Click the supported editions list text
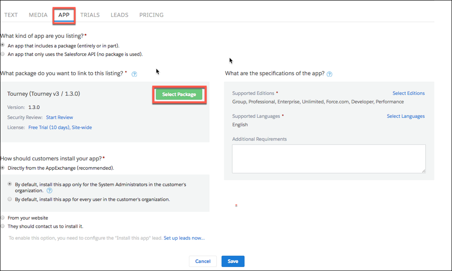 (x=318, y=102)
